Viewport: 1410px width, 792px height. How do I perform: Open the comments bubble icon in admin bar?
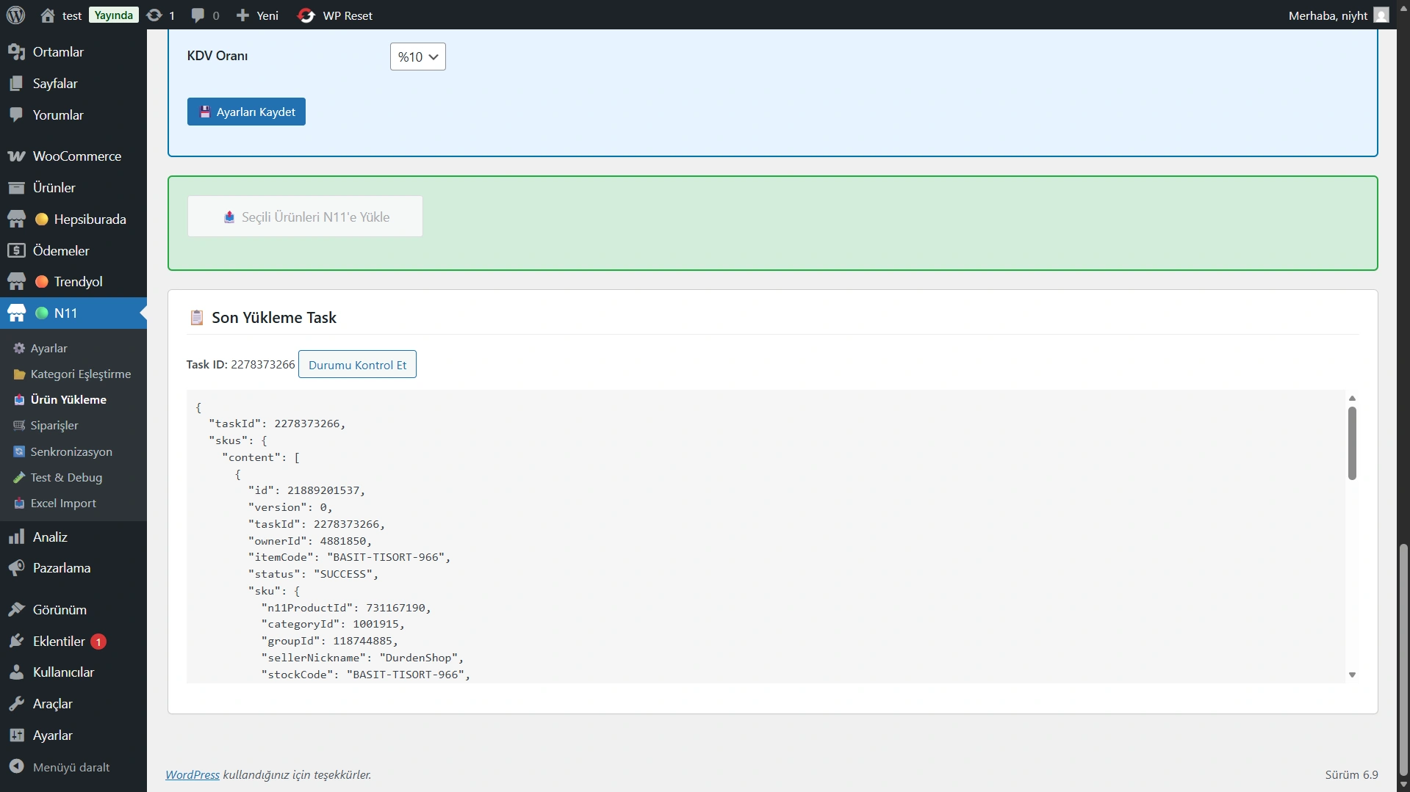pos(198,15)
